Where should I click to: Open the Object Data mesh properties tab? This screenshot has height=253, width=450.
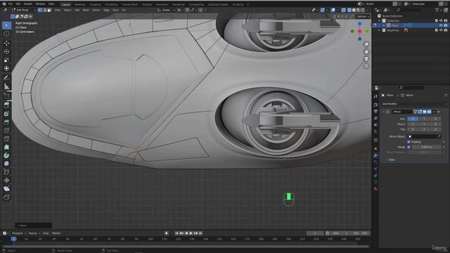[x=375, y=182]
